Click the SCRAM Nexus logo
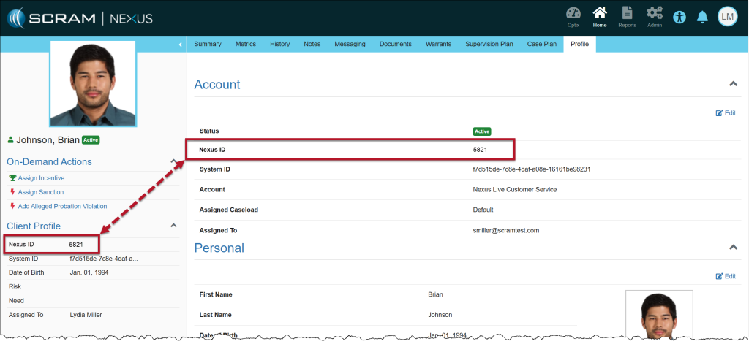This screenshot has width=749, height=344. pyautogui.click(x=80, y=17)
